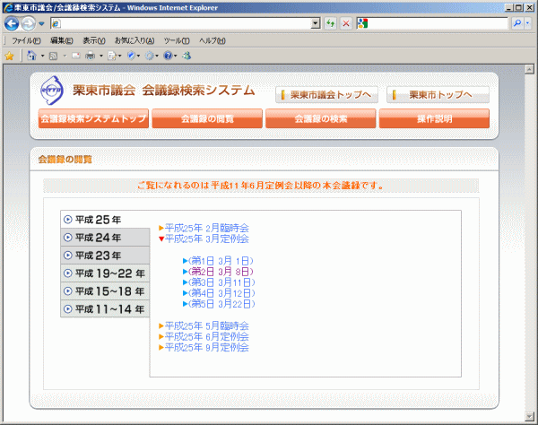The width and height of the screenshot is (538, 425).
Task: Click the Read Mail envelope icon
Action: 76,56
